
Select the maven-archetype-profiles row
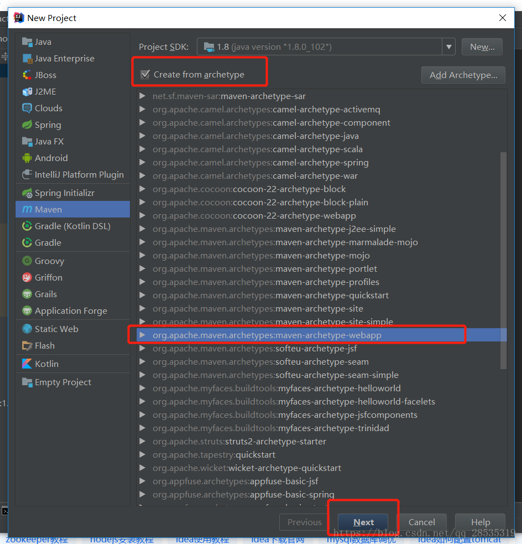322,282
